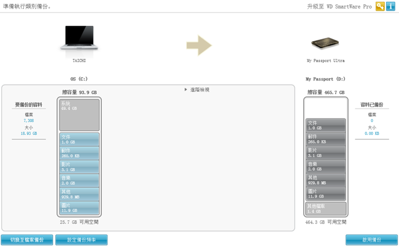Select source 影片 3.1 GB category

coord(79,167)
